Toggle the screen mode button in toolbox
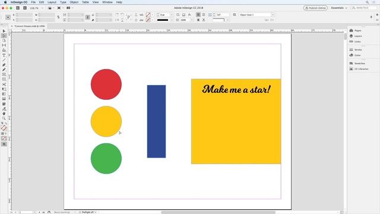The height and width of the screenshot is (214, 380). pos(4,144)
